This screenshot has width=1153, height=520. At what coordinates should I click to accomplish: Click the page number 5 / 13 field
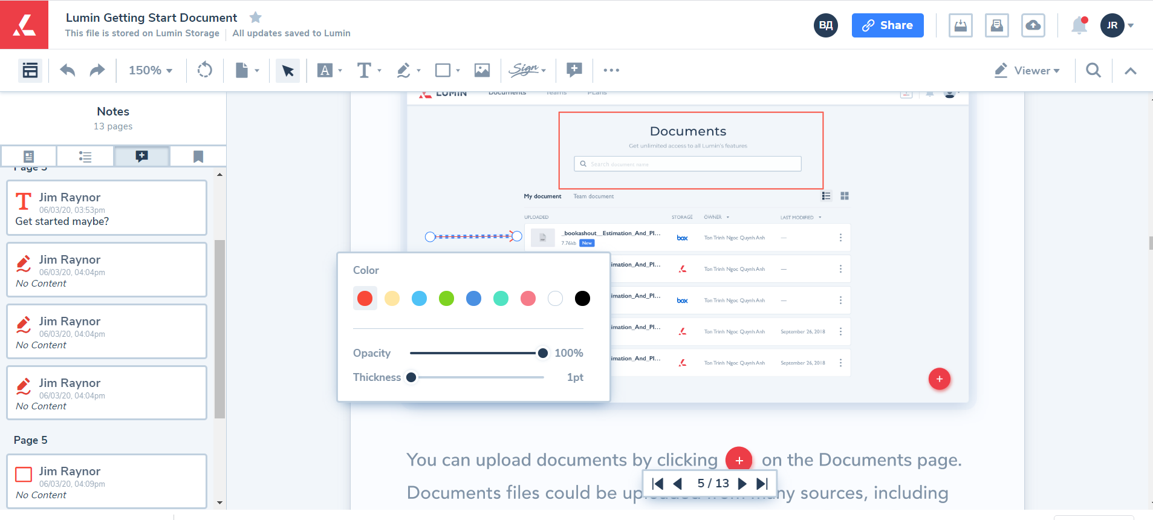[x=713, y=483]
